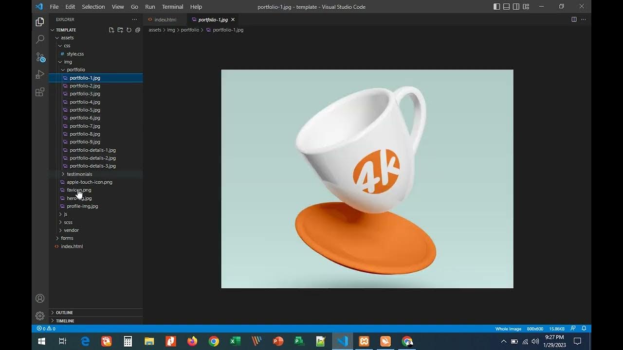Click the img breadcrumb segment
Viewport: 623px width, 350px height.
(171, 30)
